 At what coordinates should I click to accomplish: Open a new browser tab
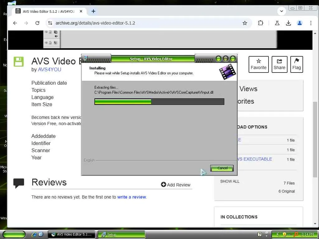[93, 12]
